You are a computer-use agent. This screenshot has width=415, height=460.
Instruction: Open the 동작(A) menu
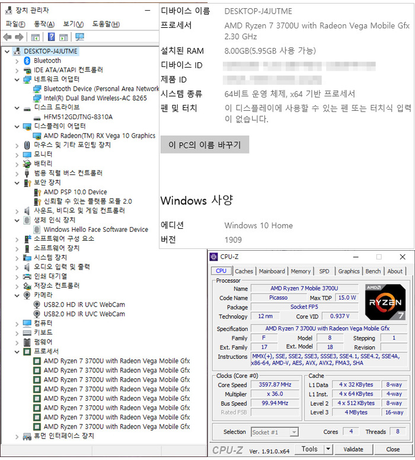tap(44, 24)
